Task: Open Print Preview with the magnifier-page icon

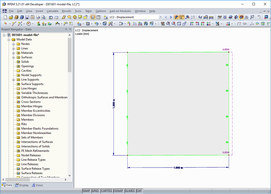Action: [44, 17]
